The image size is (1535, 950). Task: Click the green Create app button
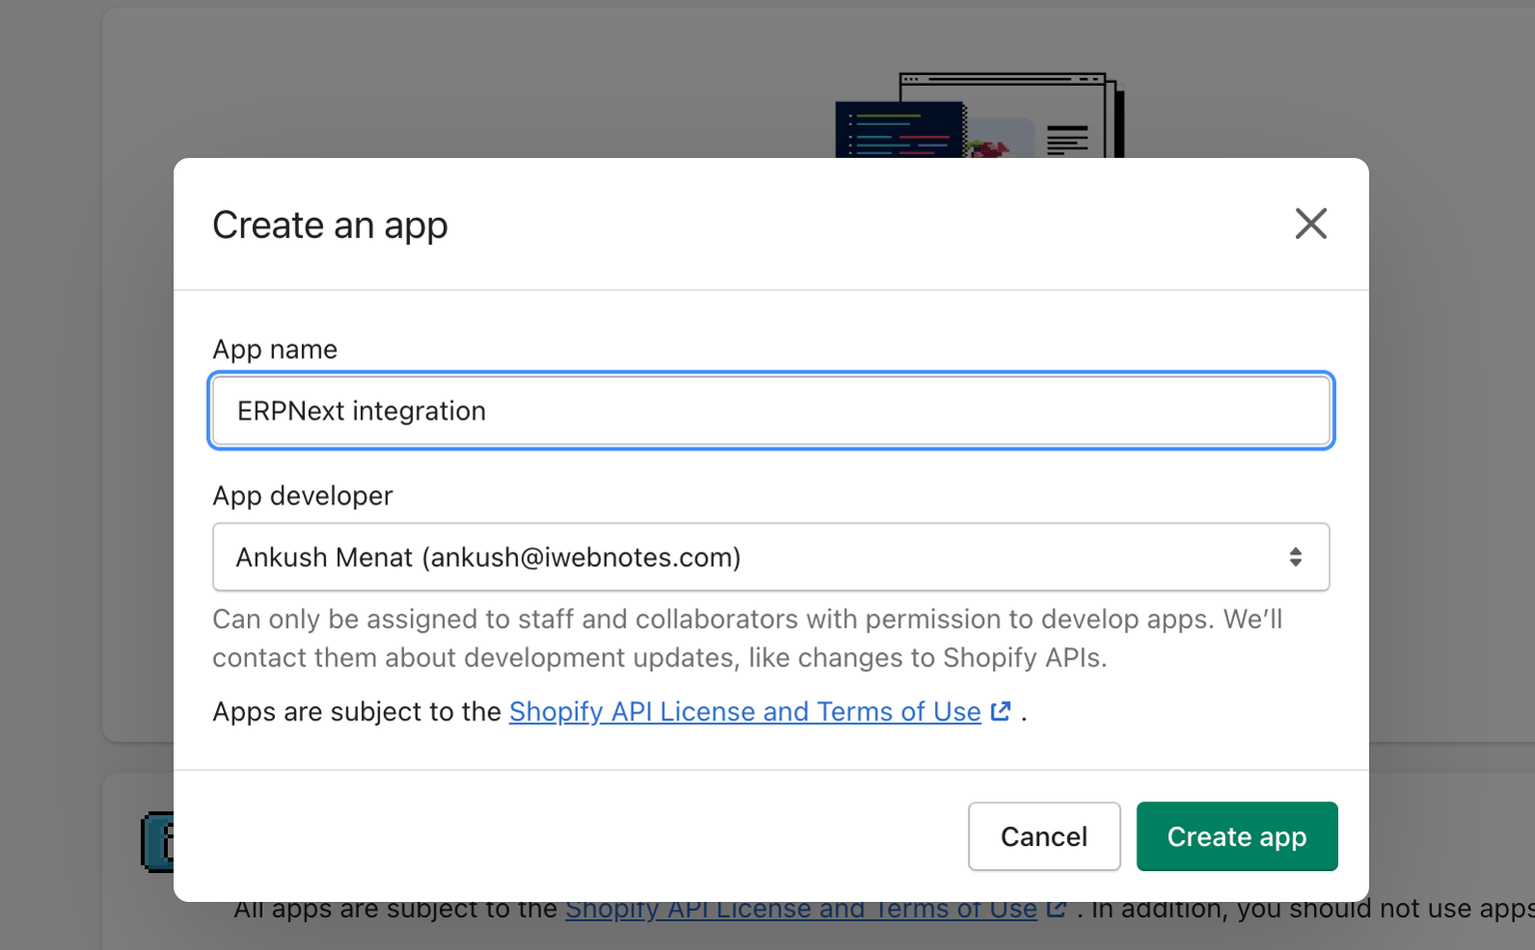1236,836
